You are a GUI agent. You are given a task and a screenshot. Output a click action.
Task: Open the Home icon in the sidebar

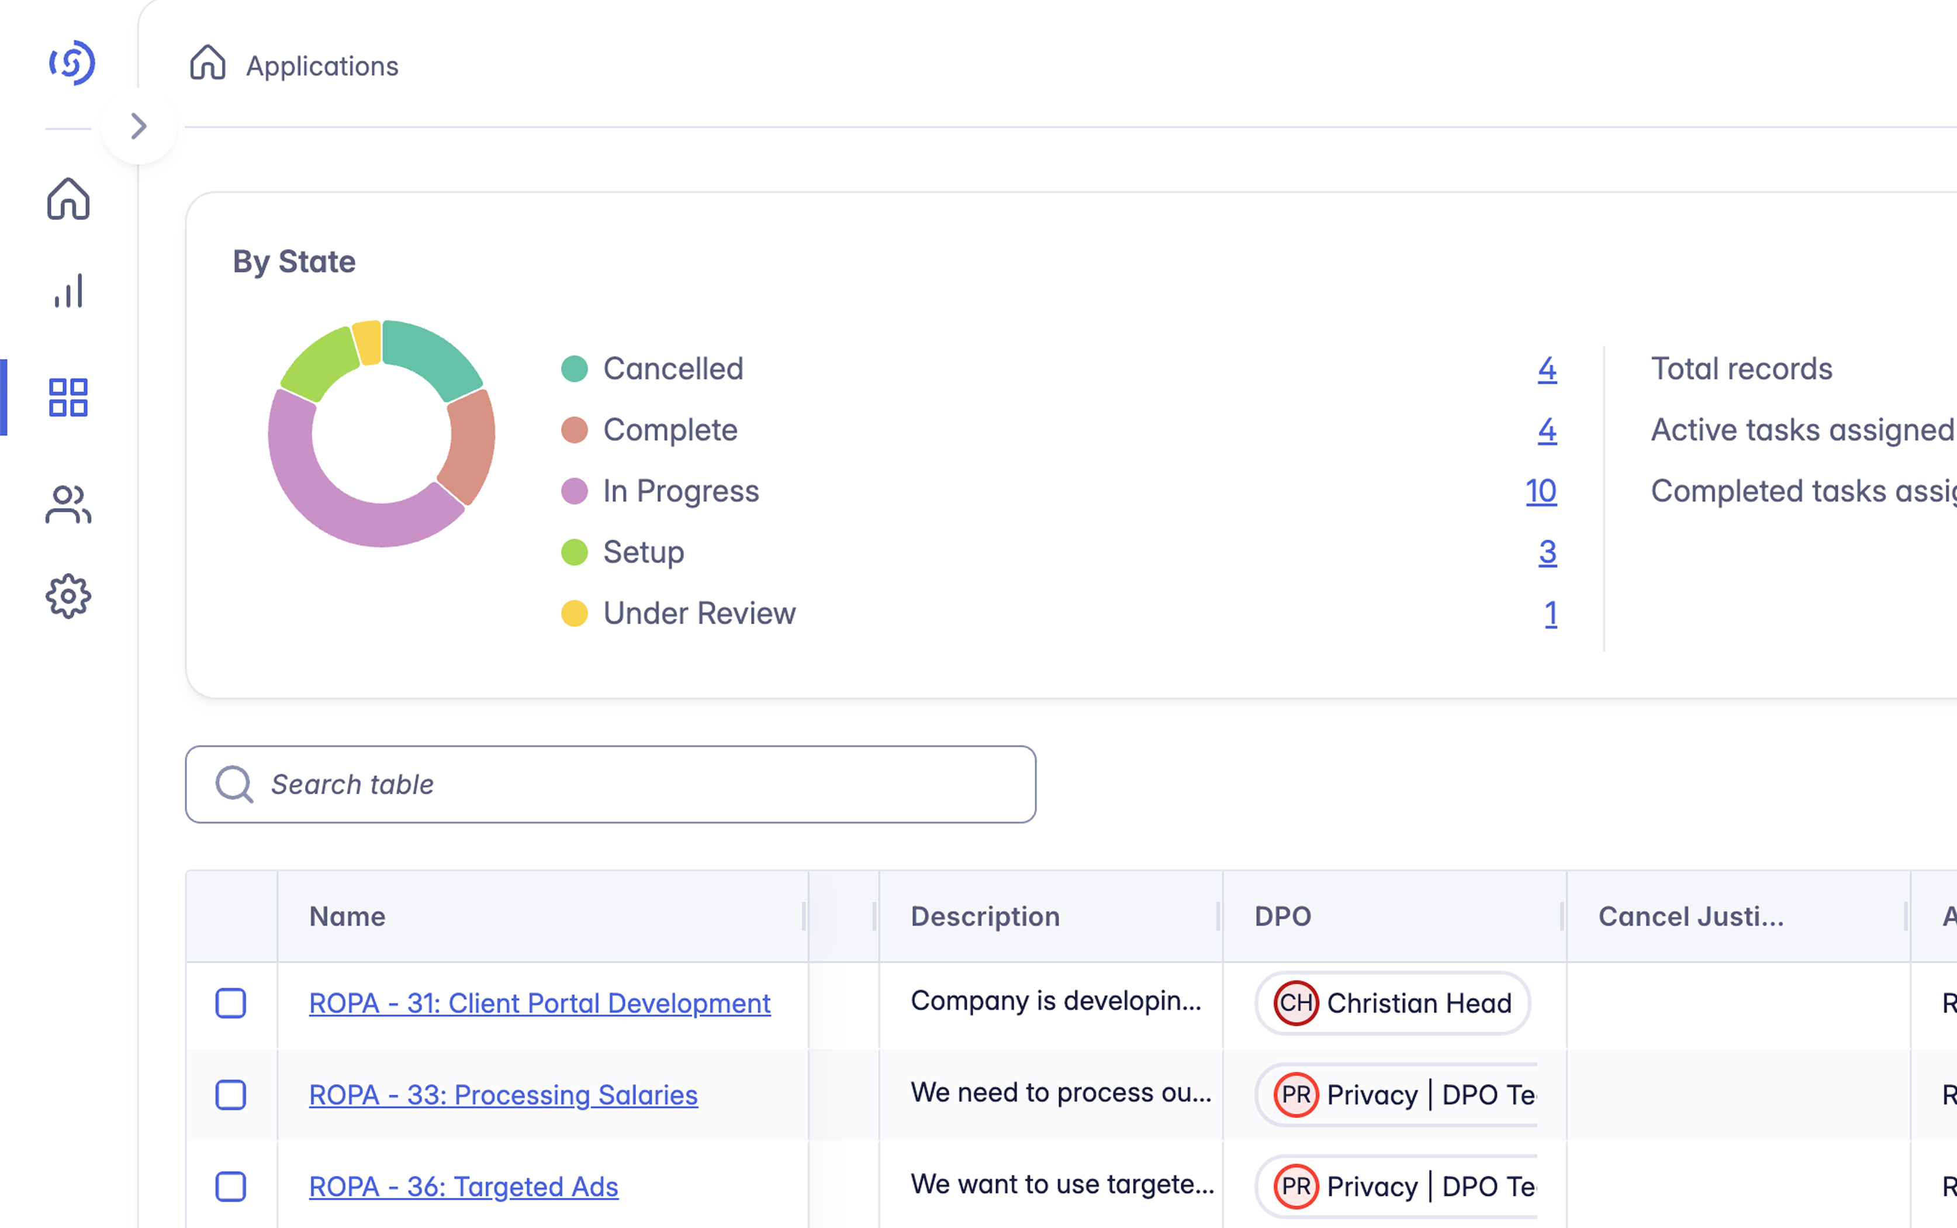(68, 201)
